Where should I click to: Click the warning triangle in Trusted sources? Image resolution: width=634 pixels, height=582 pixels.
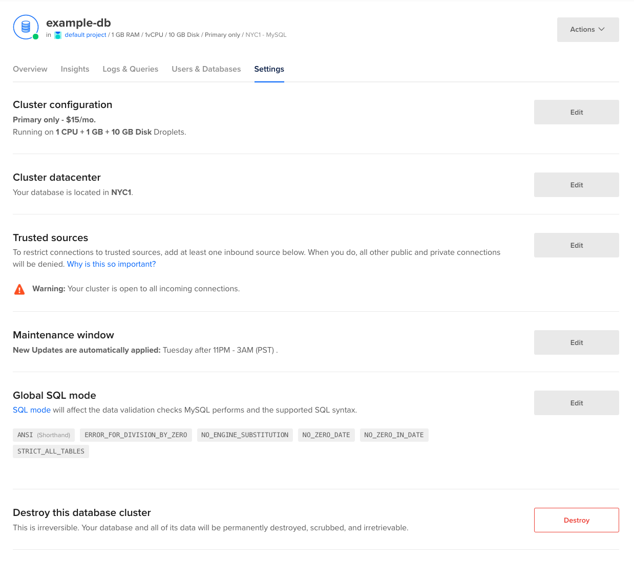19,289
